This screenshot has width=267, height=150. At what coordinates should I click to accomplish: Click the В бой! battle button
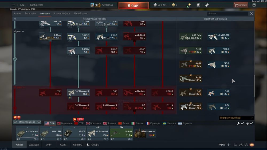point(133,5)
